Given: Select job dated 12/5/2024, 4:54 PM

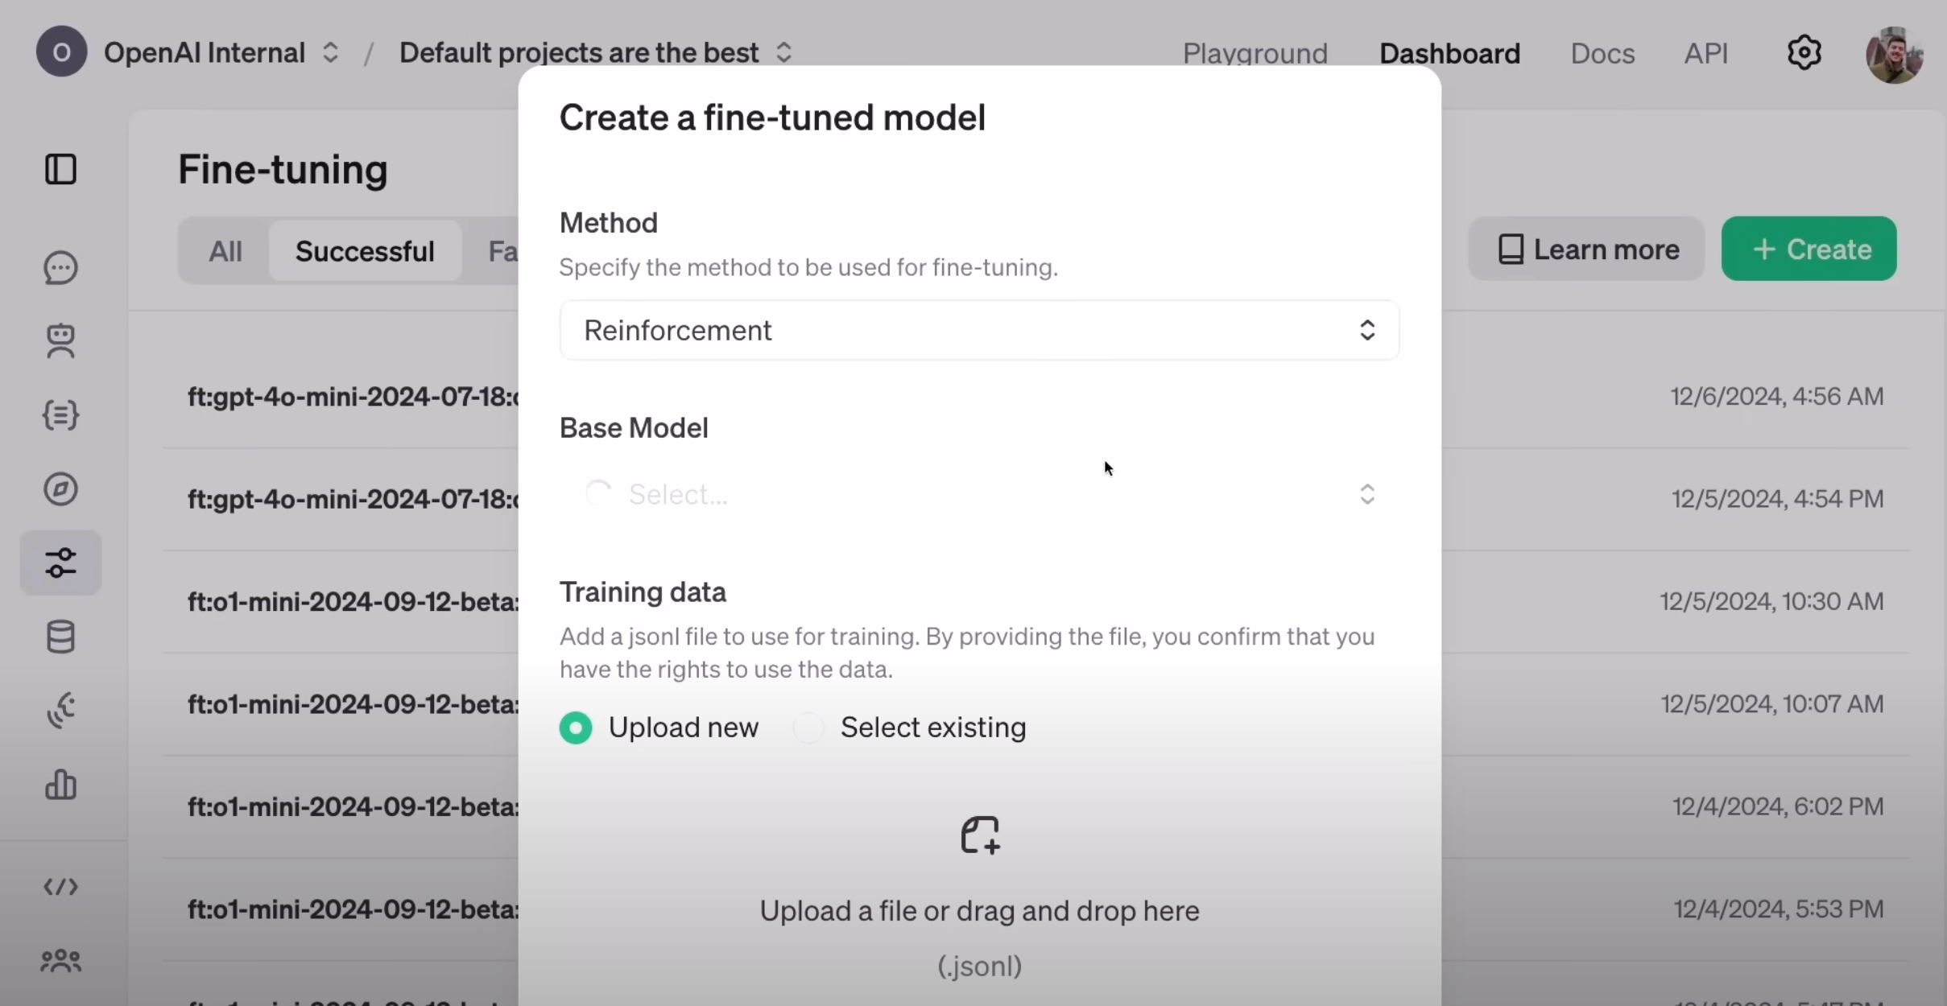Looking at the screenshot, I should pyautogui.click(x=1777, y=498).
